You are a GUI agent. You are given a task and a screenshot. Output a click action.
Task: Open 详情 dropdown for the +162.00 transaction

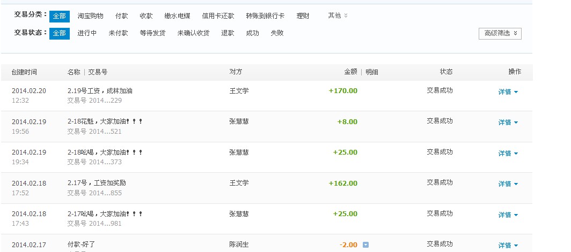(508, 184)
